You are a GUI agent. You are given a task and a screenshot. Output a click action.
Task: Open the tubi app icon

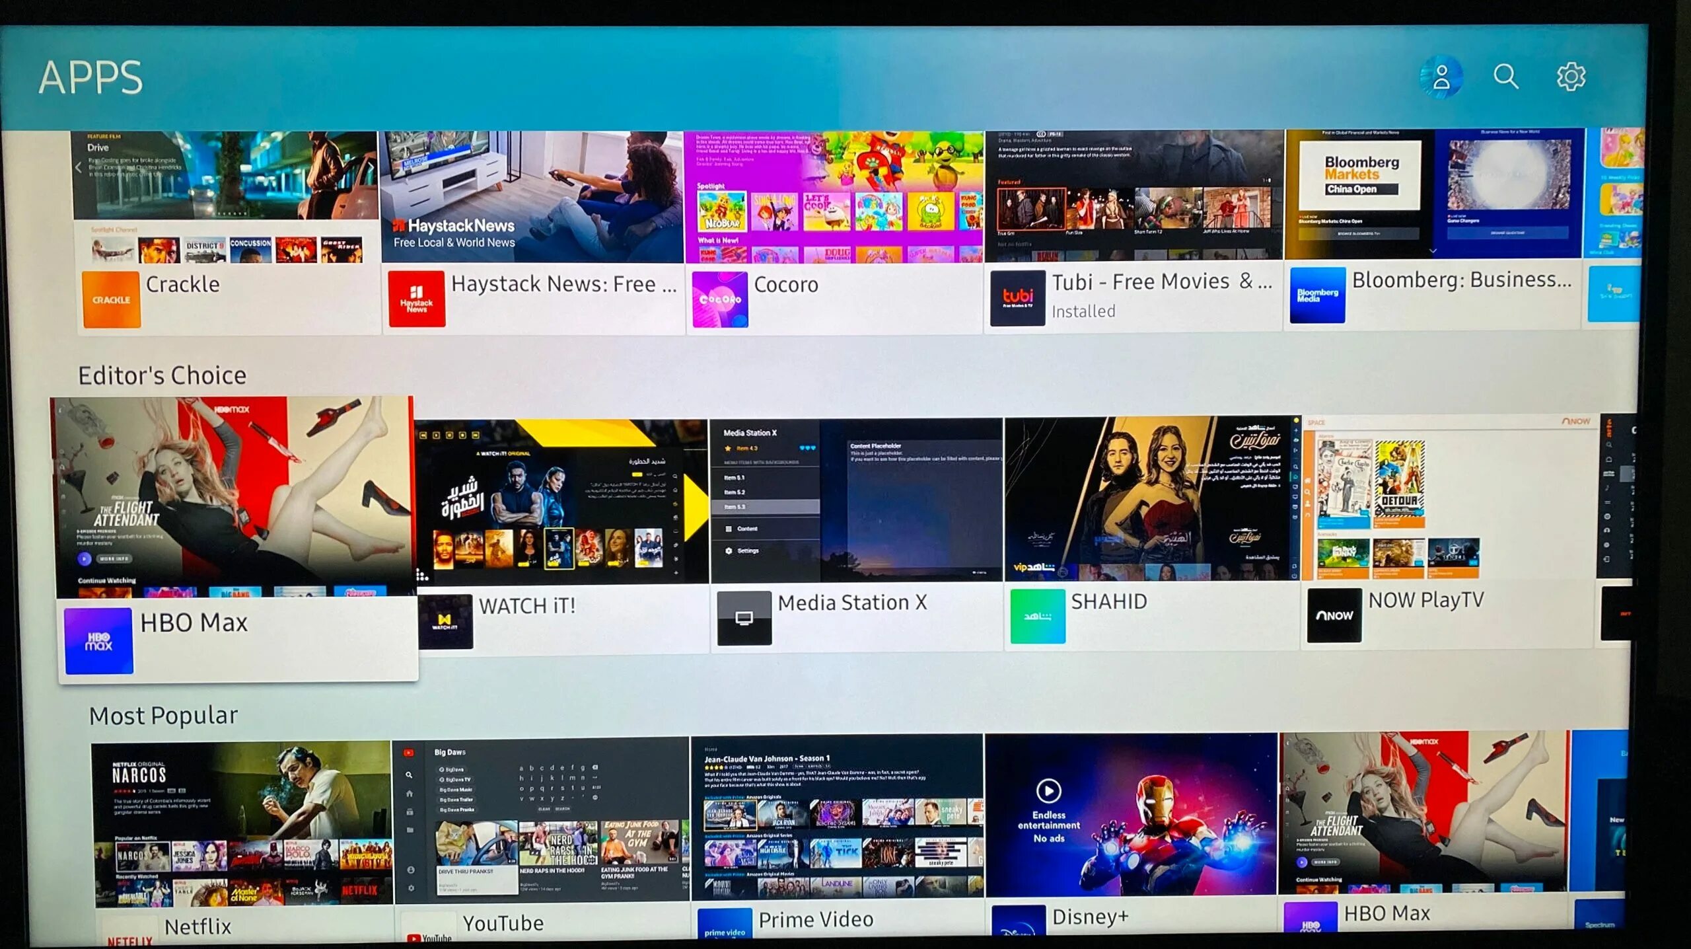point(1017,298)
